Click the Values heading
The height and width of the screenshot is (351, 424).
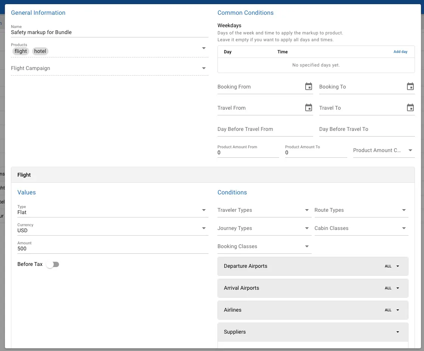click(26, 192)
